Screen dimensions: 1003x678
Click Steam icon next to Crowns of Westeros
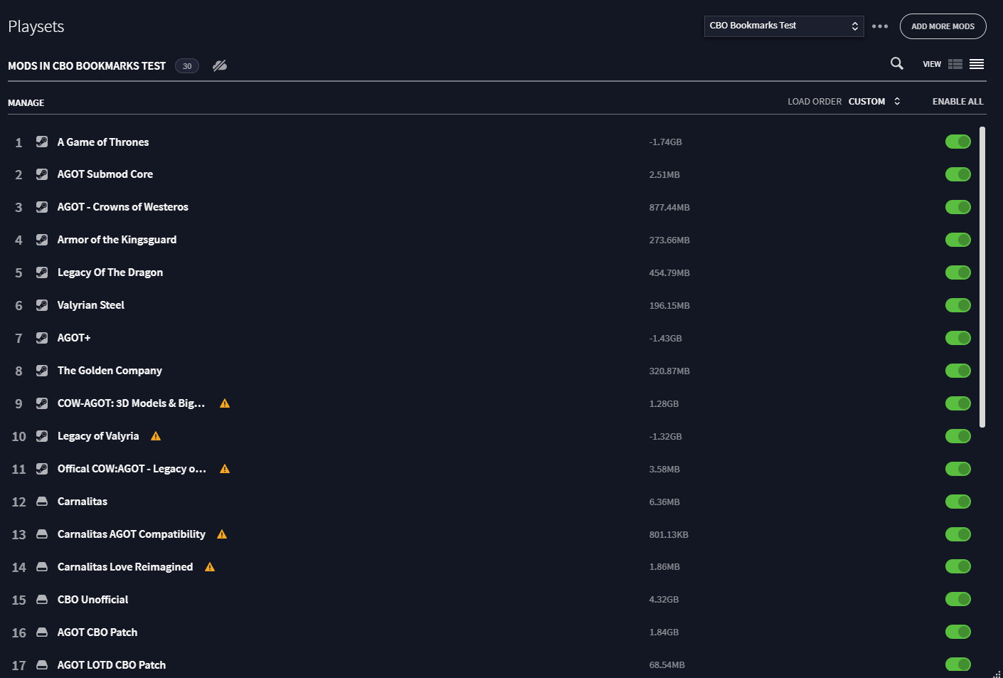tap(42, 207)
